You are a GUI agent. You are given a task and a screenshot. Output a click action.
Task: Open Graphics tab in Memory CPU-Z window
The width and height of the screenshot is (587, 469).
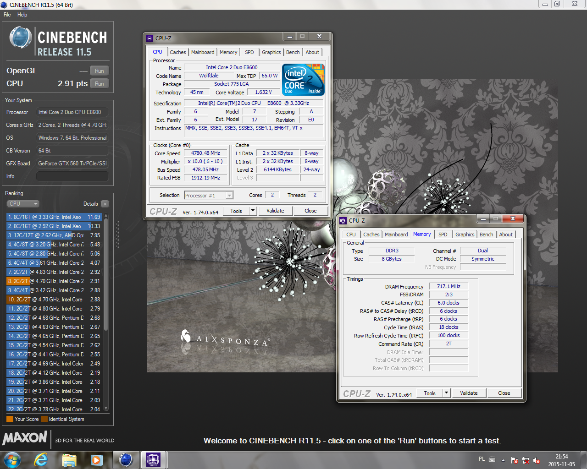[465, 234]
